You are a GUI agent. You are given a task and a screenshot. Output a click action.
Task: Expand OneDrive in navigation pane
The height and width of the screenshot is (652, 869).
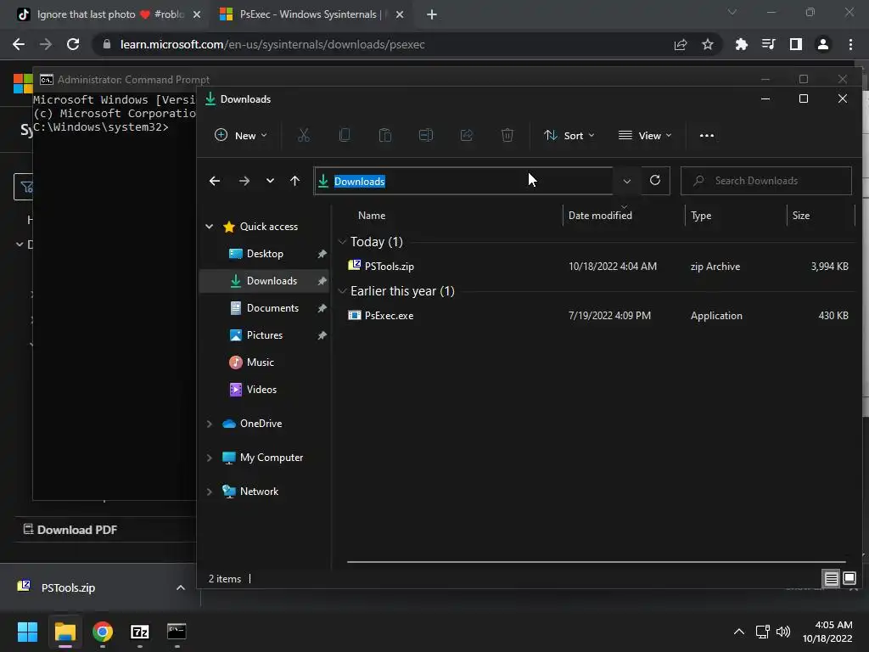[x=210, y=424]
